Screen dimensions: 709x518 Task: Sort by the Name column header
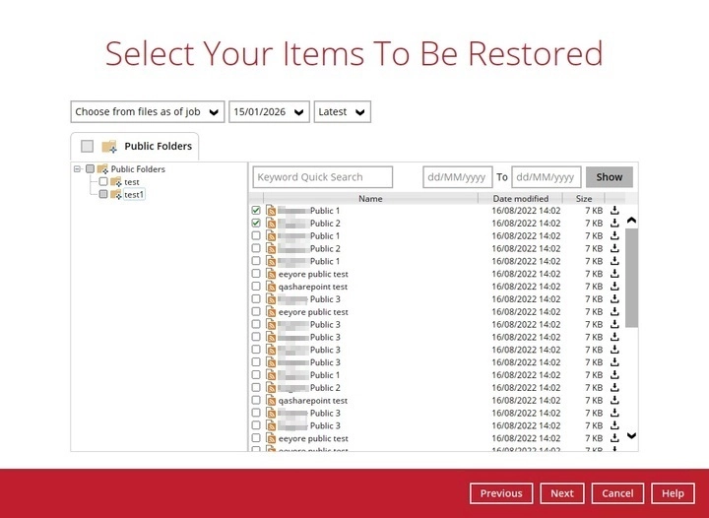coord(370,198)
